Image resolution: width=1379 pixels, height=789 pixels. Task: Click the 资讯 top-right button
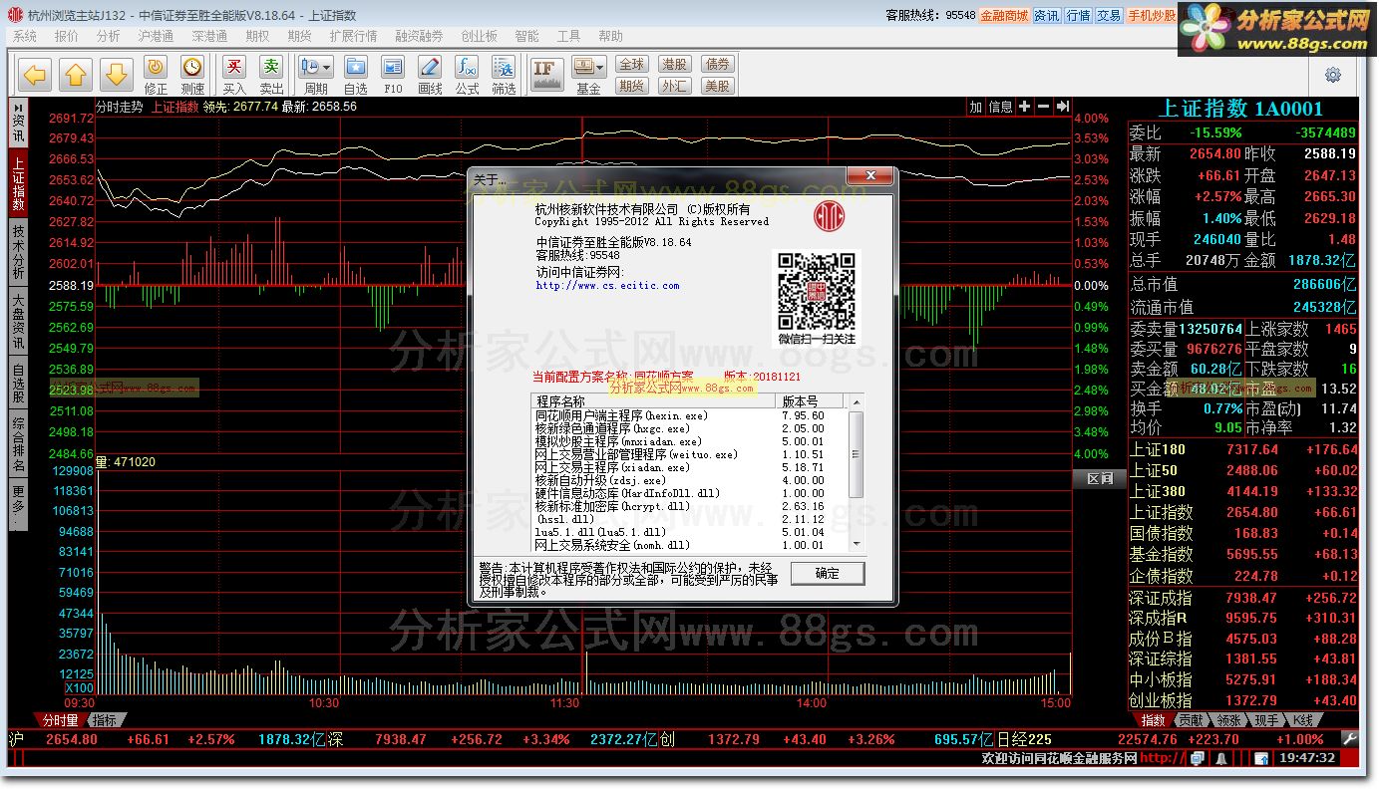[1047, 16]
